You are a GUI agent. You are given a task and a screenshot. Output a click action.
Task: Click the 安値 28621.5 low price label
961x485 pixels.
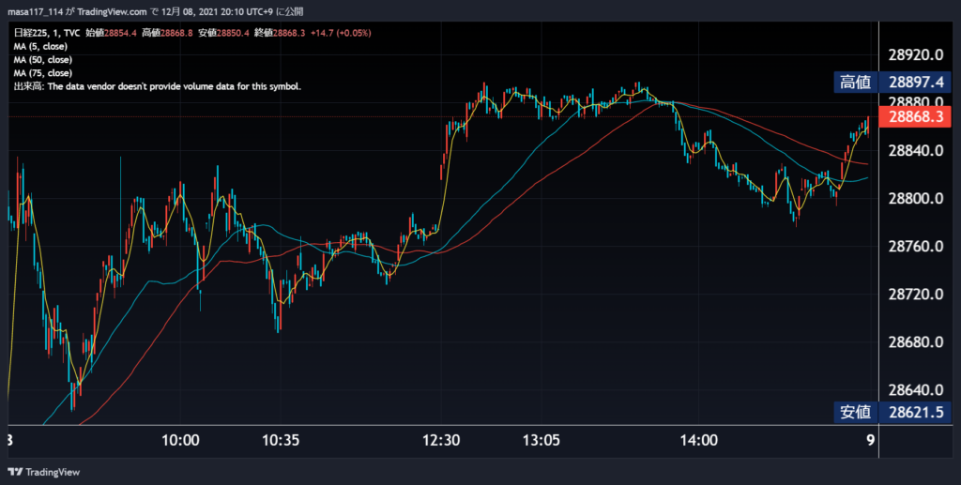pos(892,412)
